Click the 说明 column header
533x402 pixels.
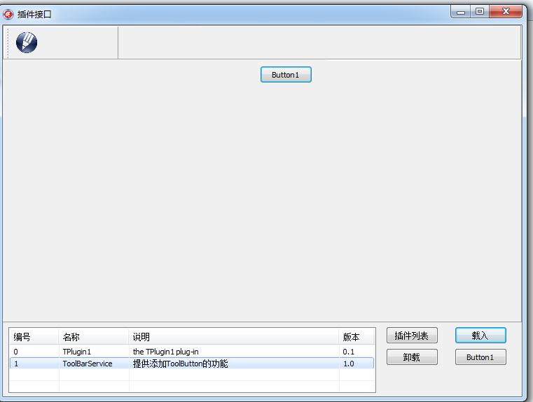pyautogui.click(x=233, y=337)
